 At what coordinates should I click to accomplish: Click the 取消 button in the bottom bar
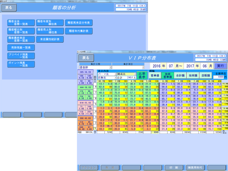pyautogui.click(x=110, y=168)
